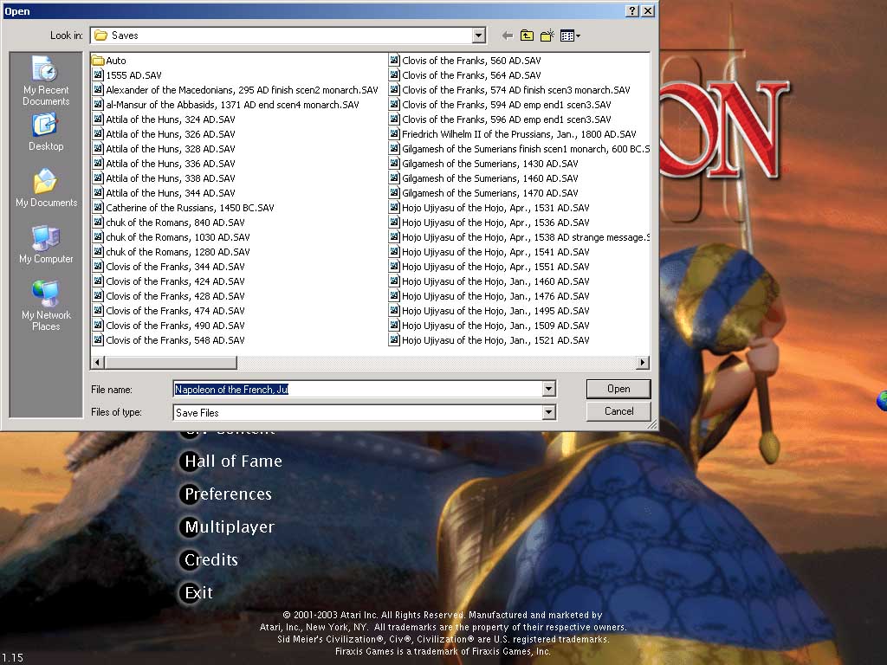Go back to the last folder visited
The height and width of the screenshot is (665, 887).
(508, 36)
